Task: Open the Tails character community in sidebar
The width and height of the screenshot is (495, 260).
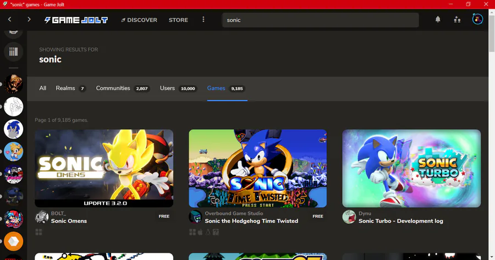Action: click(13, 152)
